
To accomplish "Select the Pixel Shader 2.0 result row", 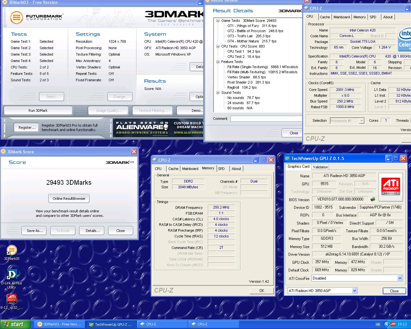I will pyautogui.click(x=249, y=82).
